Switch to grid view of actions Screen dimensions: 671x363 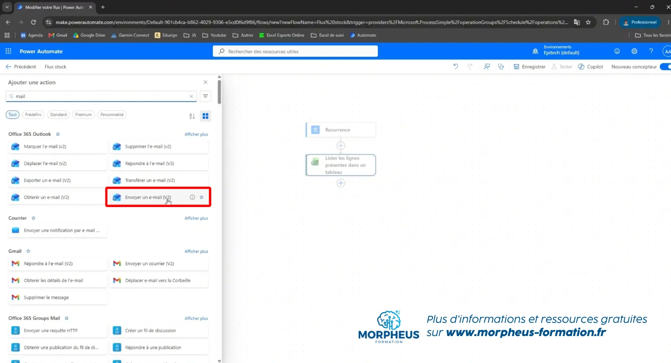(206, 116)
